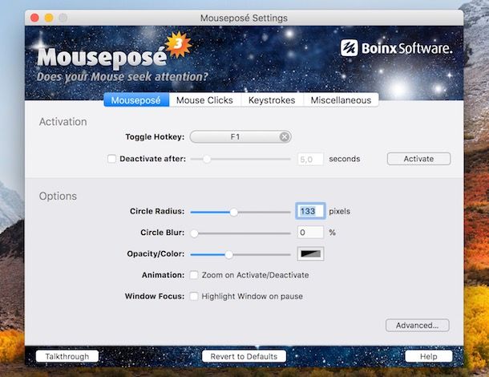489x377 pixels.
Task: Click Revert to Defaults
Action: (244, 356)
